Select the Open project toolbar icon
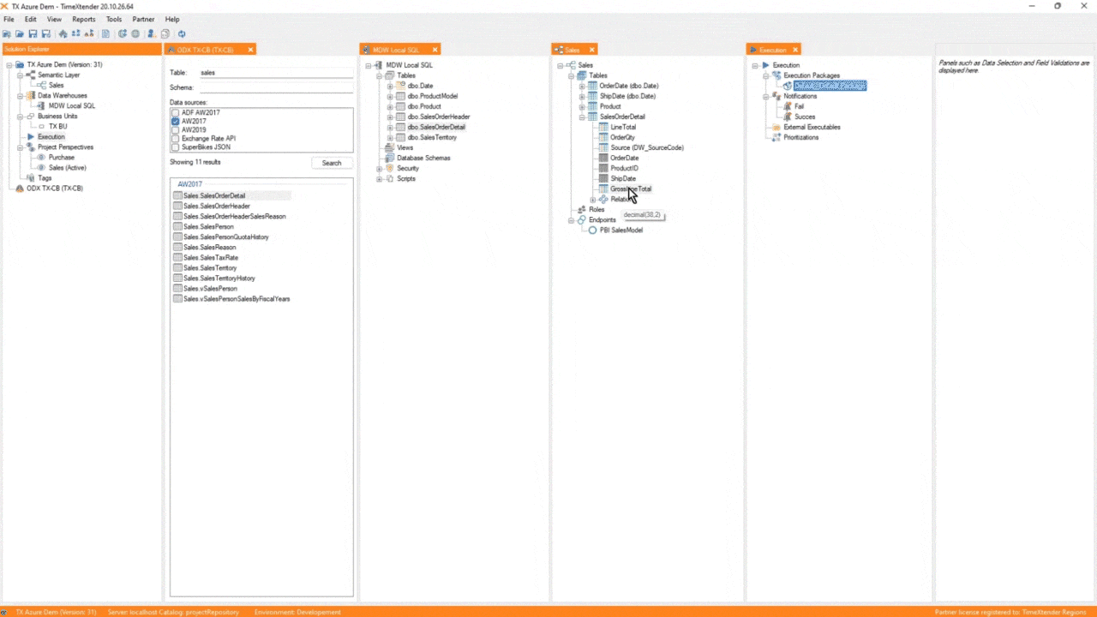 pyautogui.click(x=21, y=33)
